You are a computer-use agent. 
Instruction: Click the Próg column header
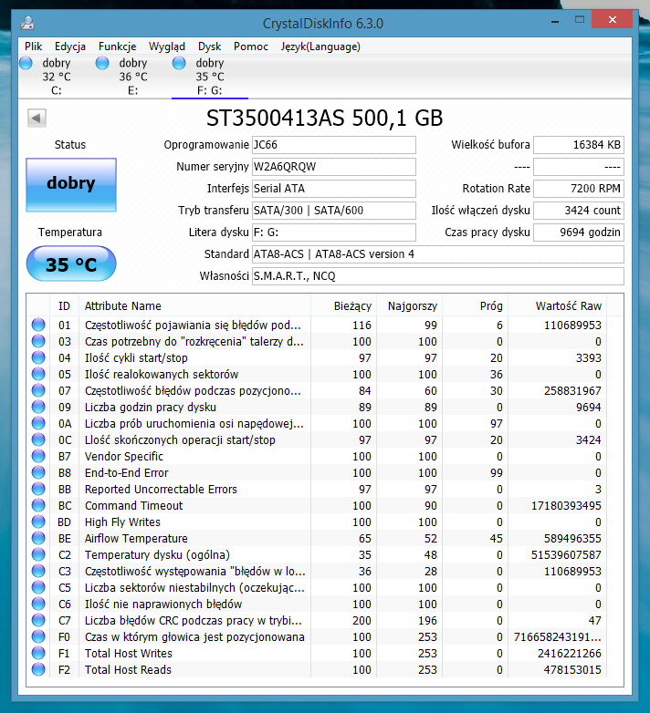click(x=476, y=305)
